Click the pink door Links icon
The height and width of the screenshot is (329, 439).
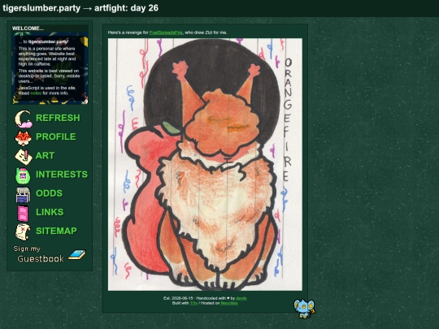tap(23, 213)
